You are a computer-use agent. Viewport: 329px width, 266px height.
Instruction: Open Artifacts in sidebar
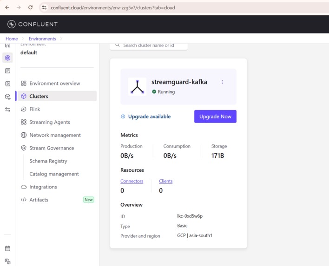coord(57,200)
